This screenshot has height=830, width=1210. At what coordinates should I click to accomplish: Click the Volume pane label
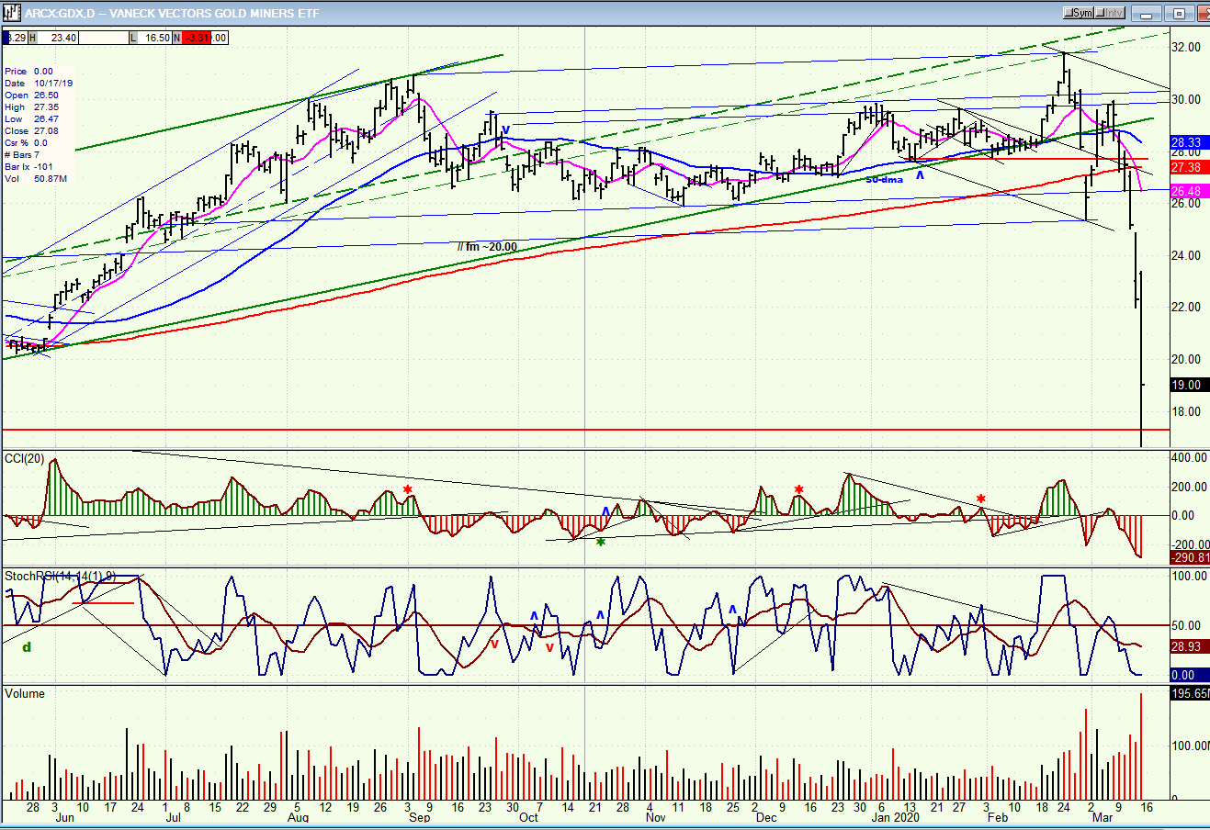click(x=25, y=693)
